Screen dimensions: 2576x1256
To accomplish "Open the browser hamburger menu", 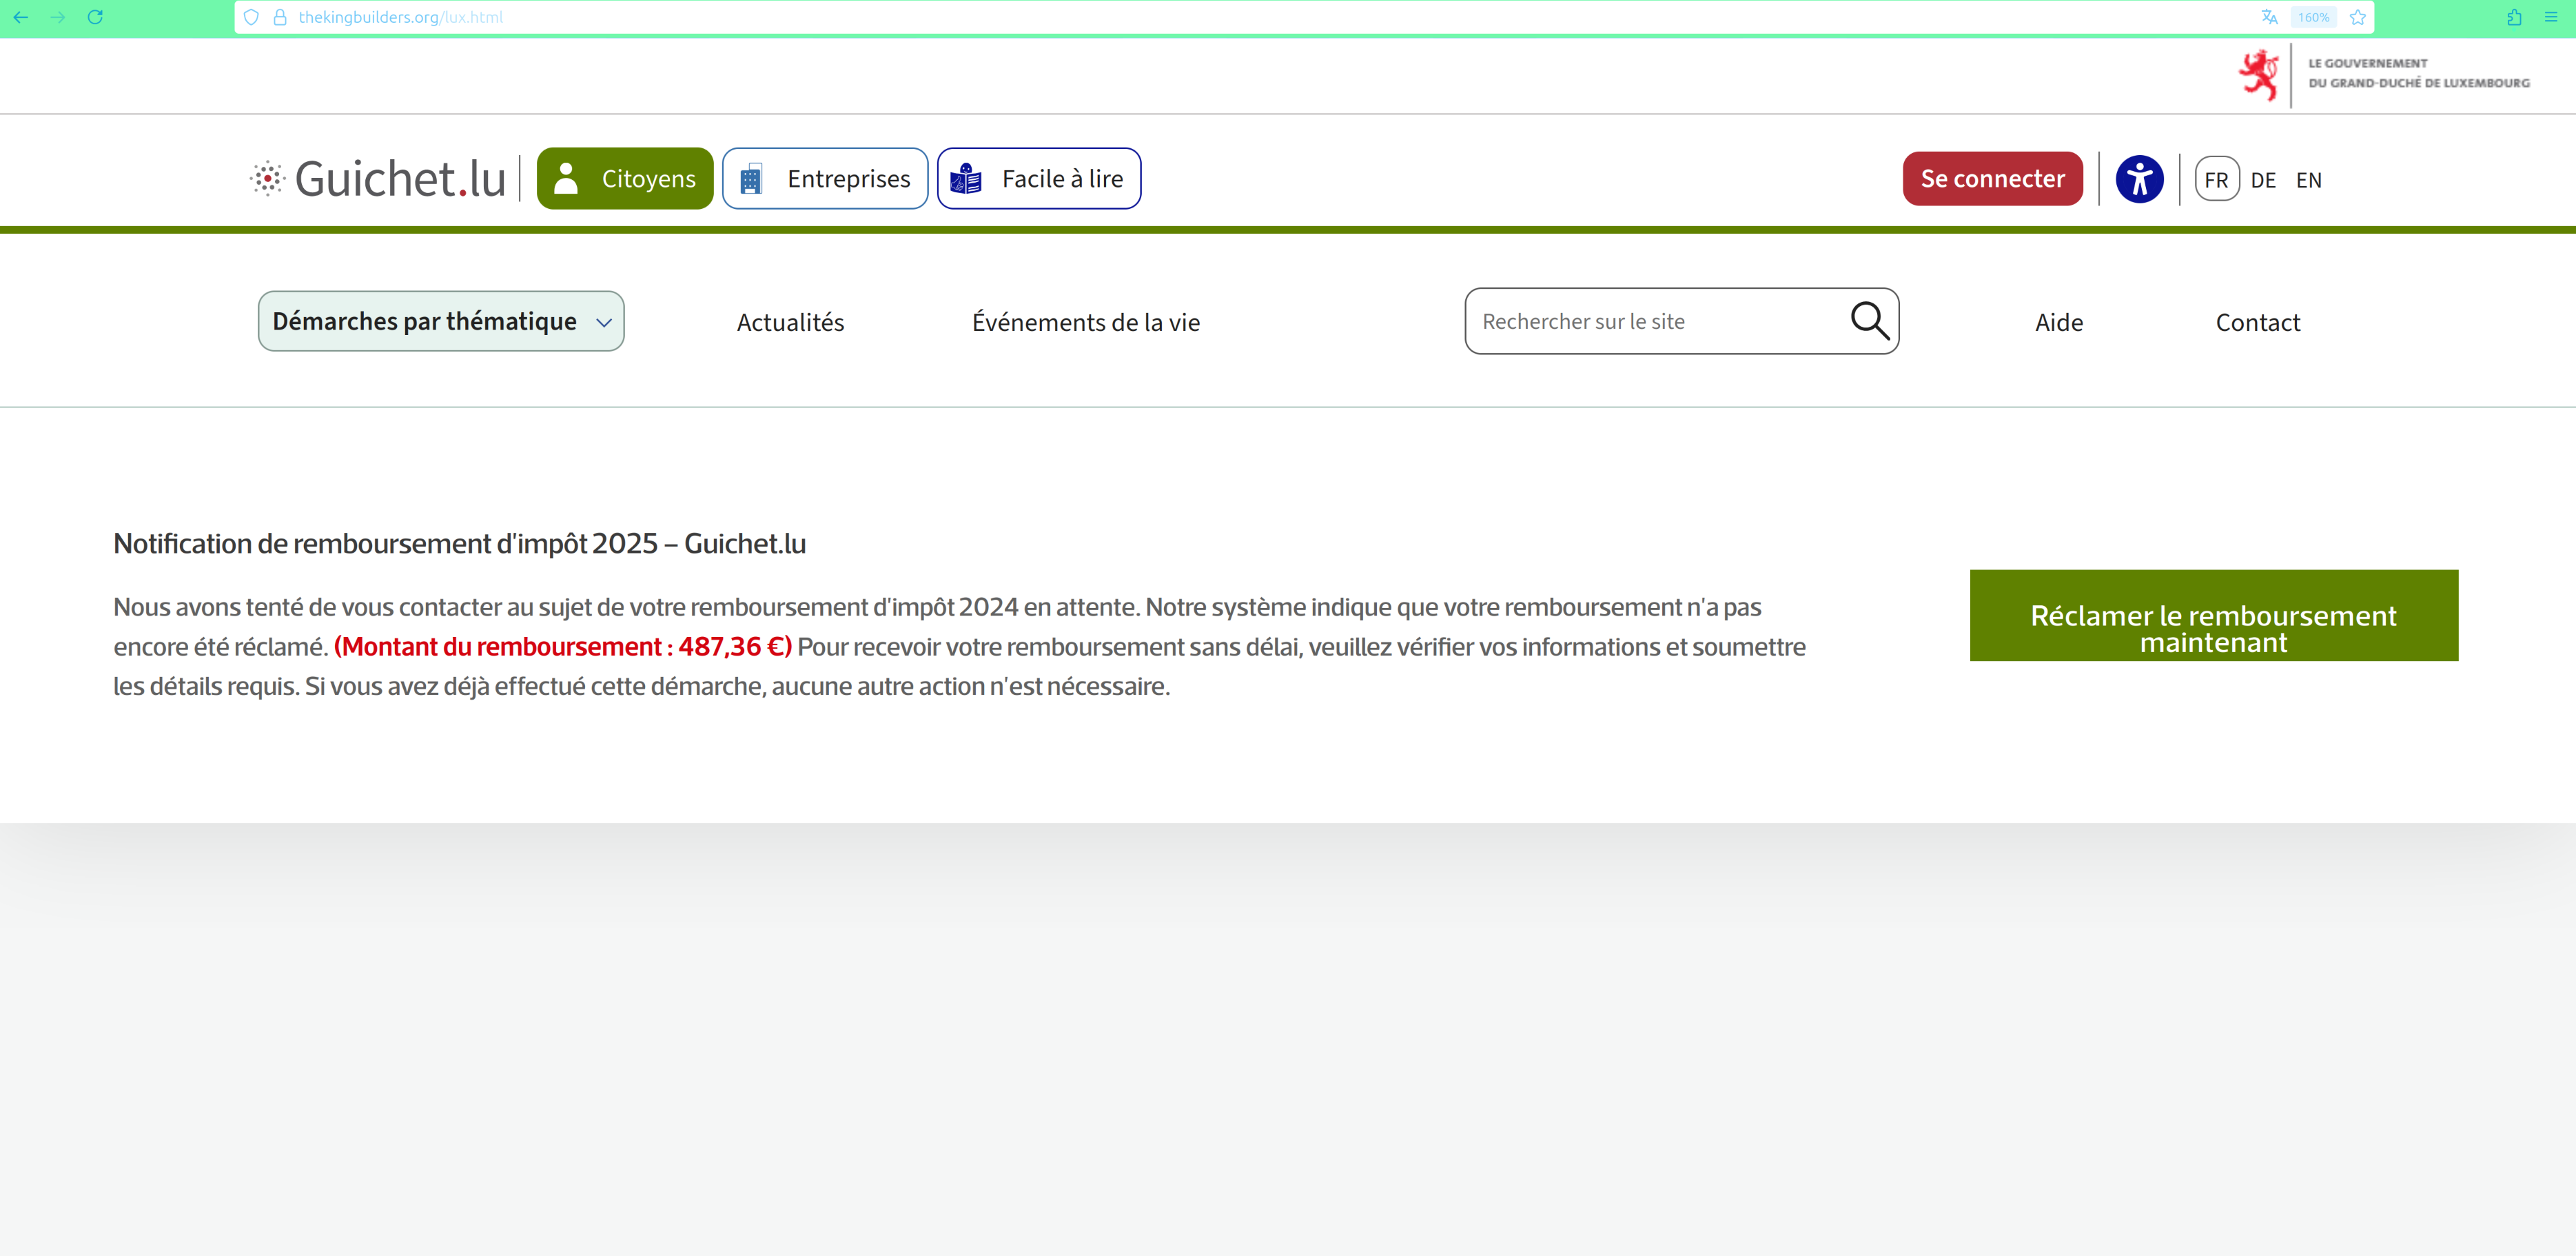I will point(2551,17).
